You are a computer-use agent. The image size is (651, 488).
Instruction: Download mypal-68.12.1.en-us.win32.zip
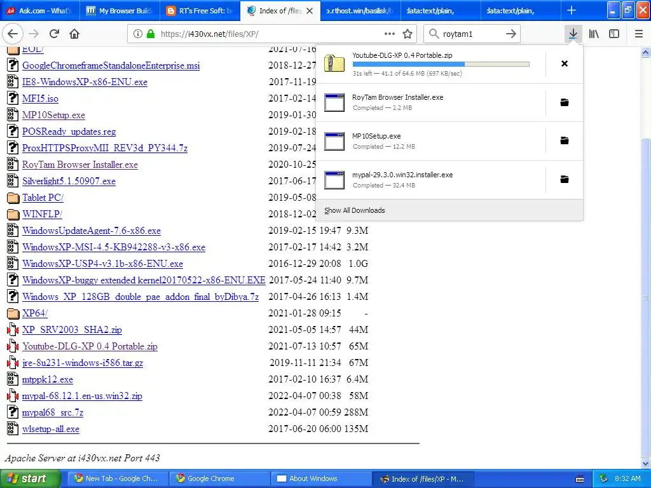click(x=82, y=396)
